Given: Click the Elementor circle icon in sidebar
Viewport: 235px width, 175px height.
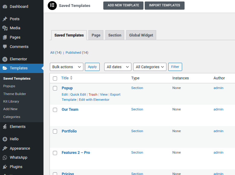Looking at the screenshot, I should click(5, 59).
